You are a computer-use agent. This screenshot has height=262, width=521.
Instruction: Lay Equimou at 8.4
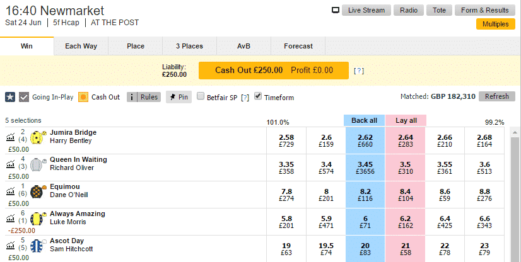(406, 195)
